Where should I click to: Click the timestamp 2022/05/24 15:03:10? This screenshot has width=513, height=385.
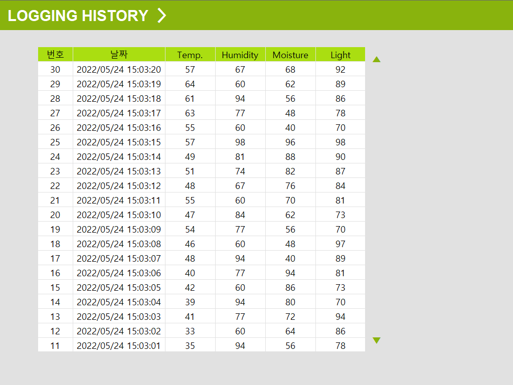[119, 215]
